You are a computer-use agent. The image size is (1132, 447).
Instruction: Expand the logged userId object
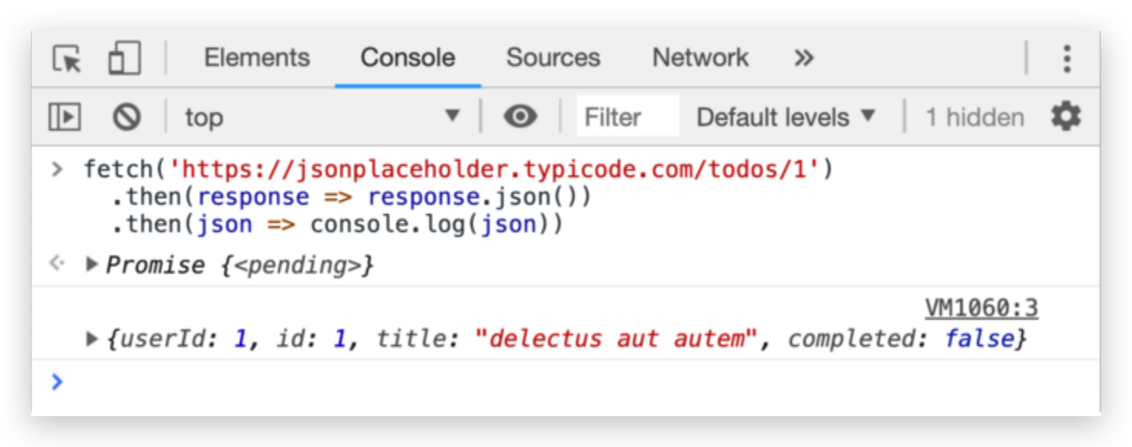coord(93,338)
